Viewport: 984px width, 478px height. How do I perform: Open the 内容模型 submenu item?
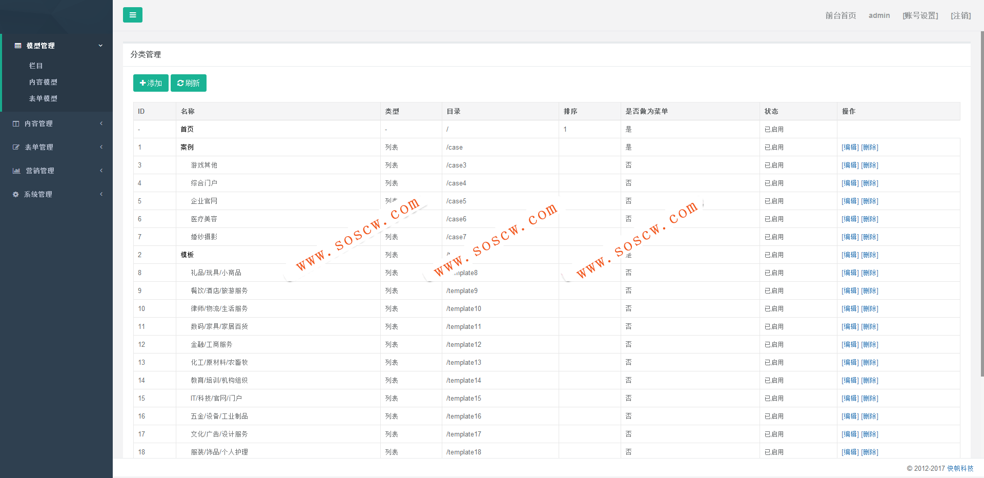click(43, 82)
